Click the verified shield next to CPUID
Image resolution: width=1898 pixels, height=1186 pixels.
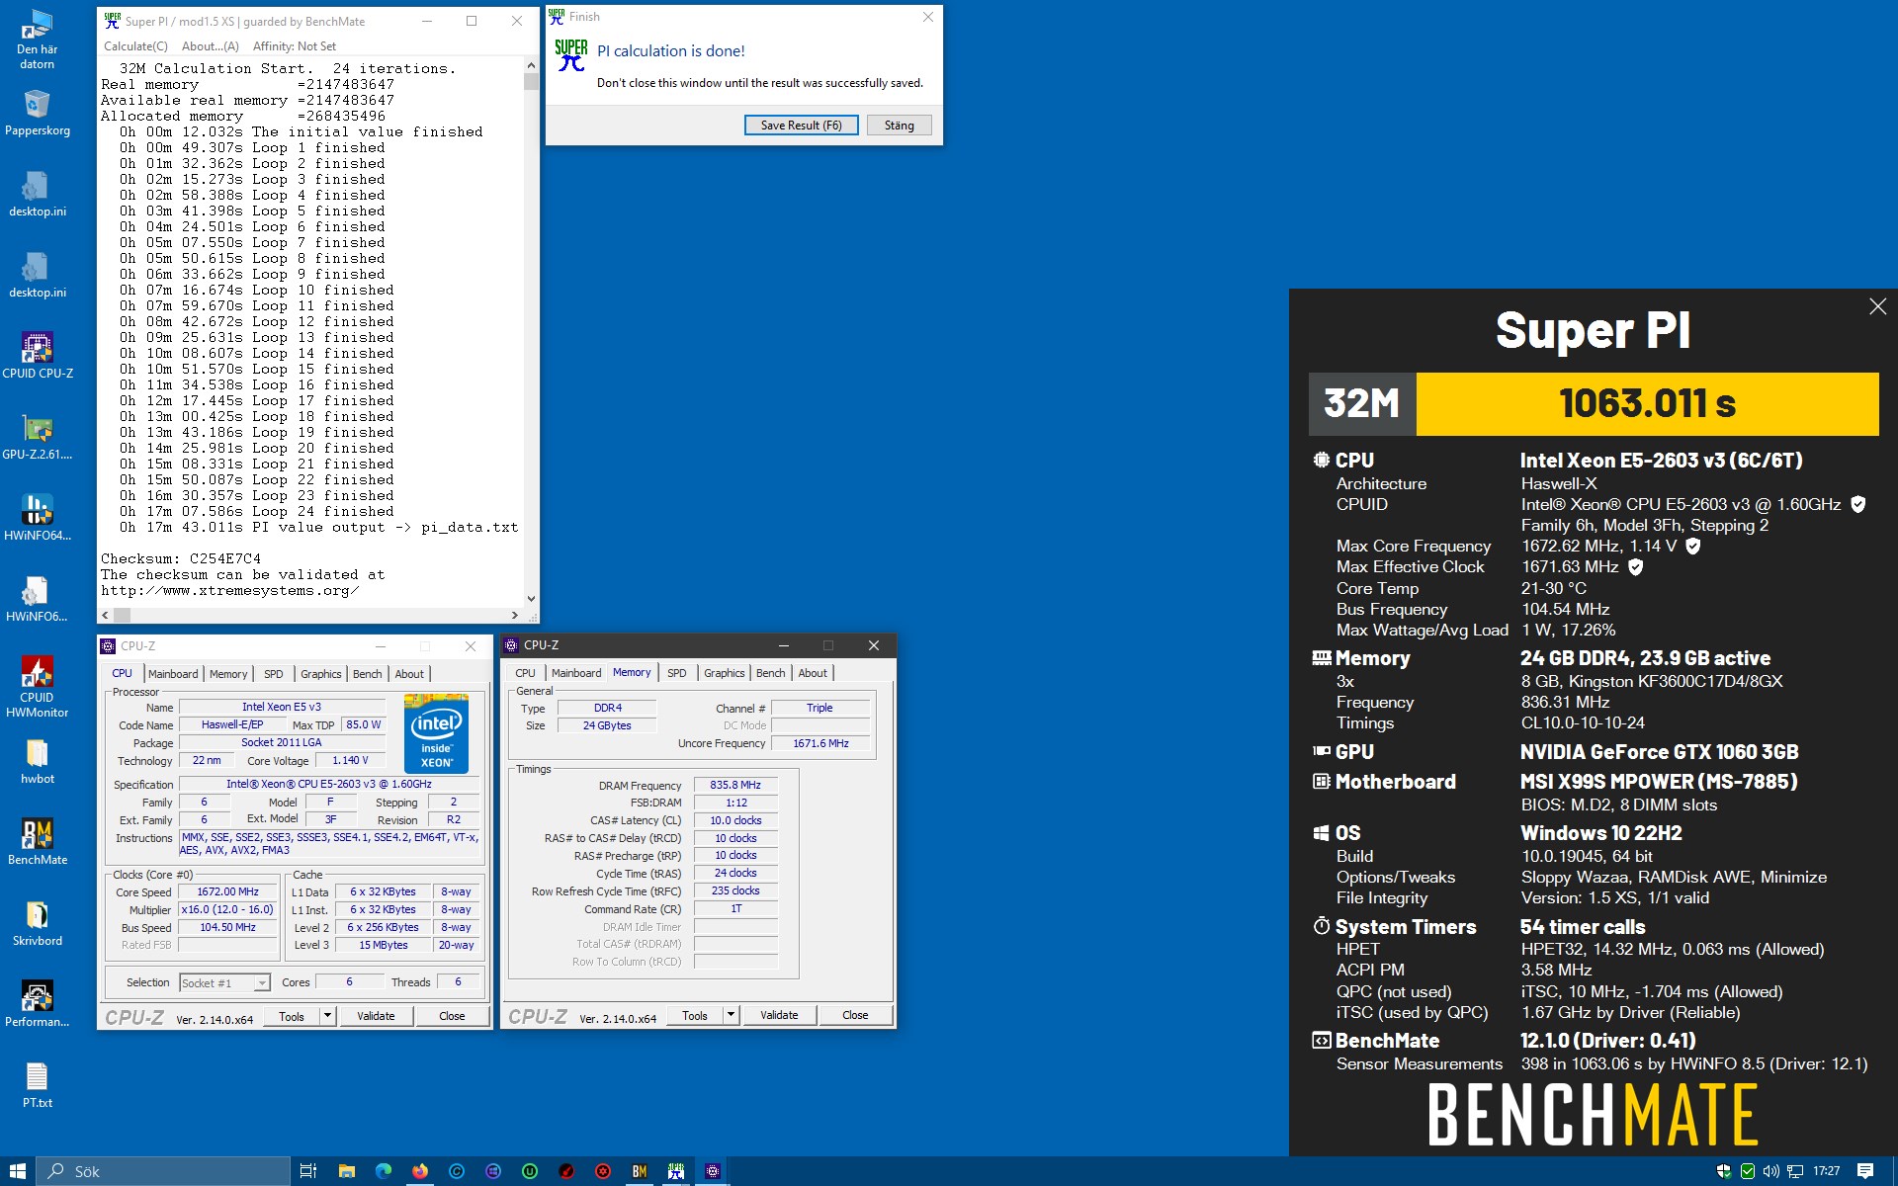click(x=1858, y=504)
